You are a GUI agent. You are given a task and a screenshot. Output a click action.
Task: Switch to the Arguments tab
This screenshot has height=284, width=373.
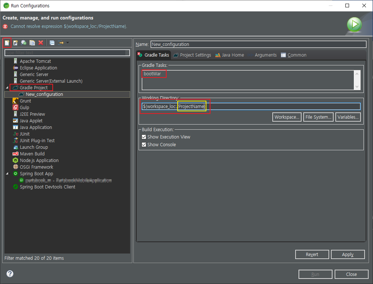(x=262, y=55)
